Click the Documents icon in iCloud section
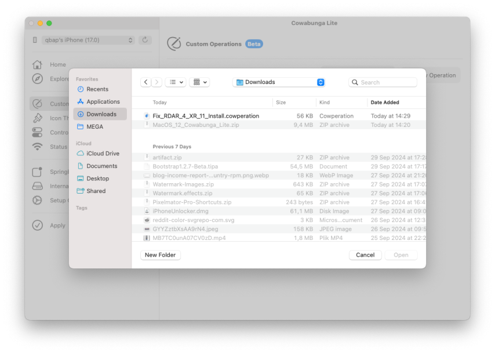This screenshot has height=353, width=495. coord(81,166)
